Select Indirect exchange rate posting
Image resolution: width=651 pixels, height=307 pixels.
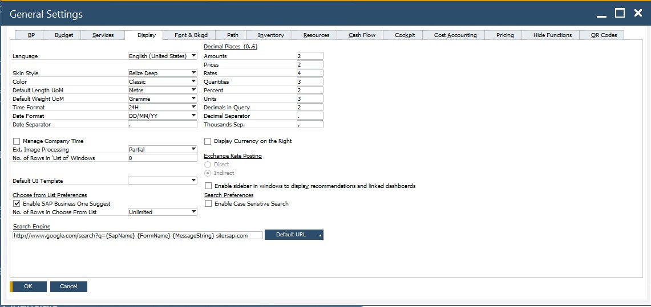pyautogui.click(x=208, y=173)
